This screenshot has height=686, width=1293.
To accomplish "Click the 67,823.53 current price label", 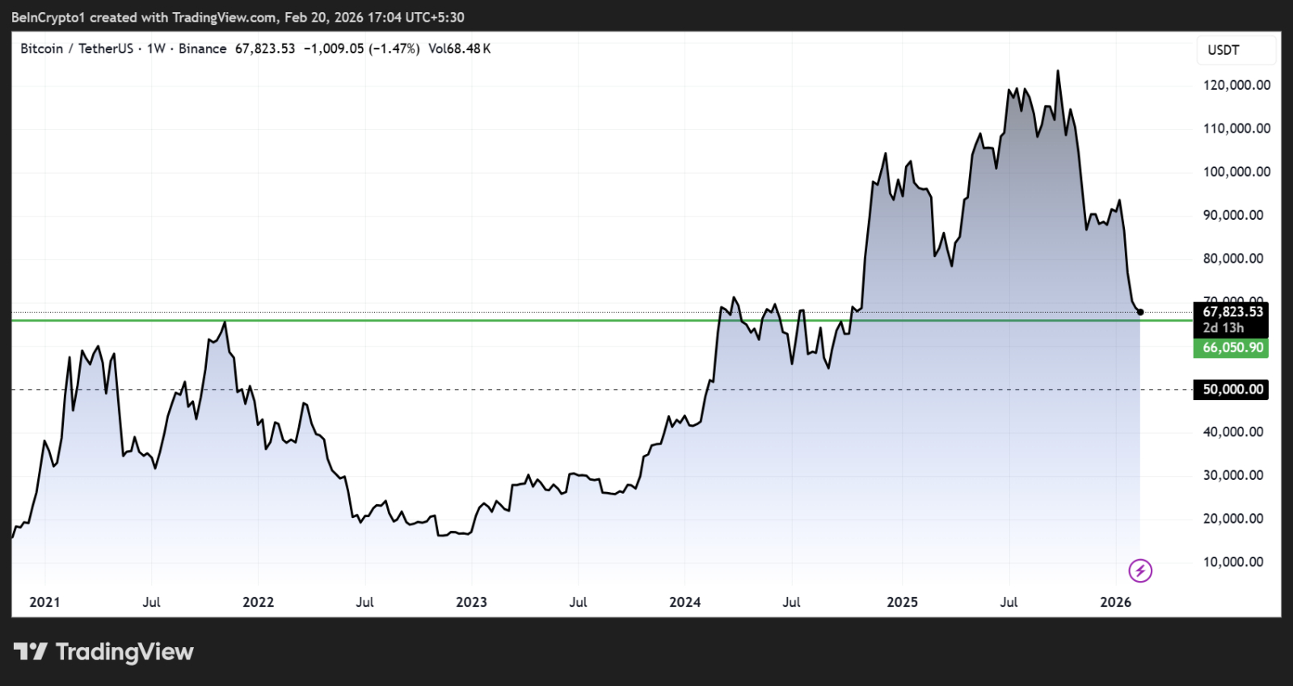I will coord(1232,312).
